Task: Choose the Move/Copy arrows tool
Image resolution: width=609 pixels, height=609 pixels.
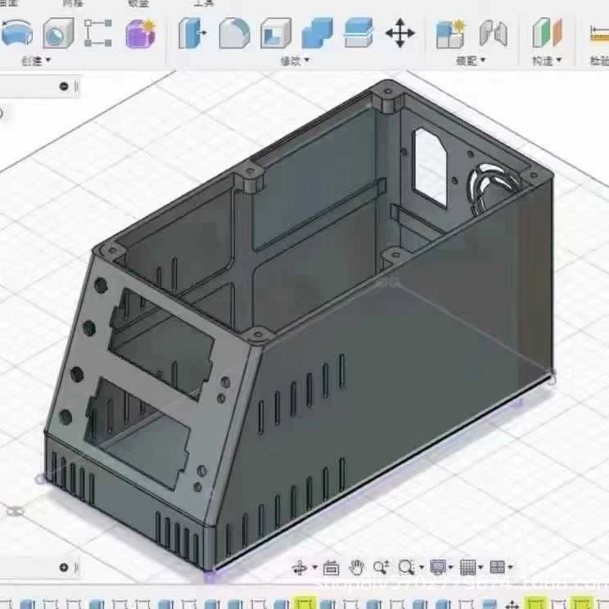Action: click(x=399, y=34)
